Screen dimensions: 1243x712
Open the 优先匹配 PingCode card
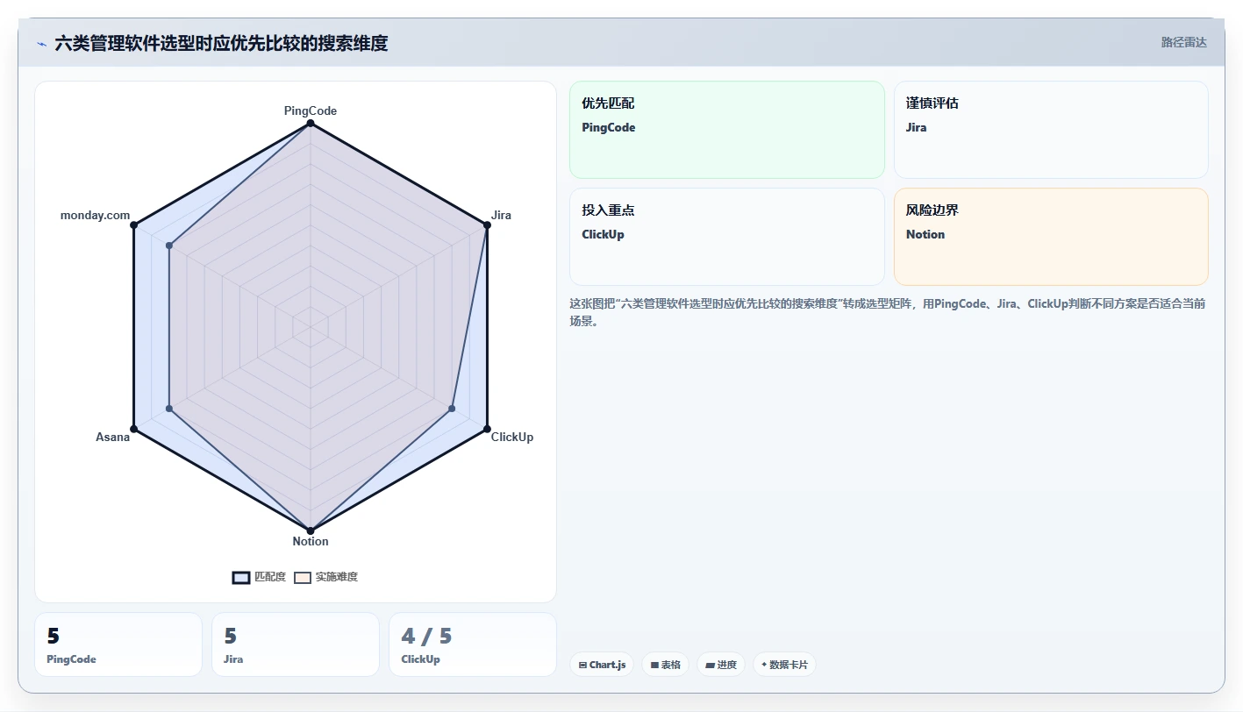[727, 130]
